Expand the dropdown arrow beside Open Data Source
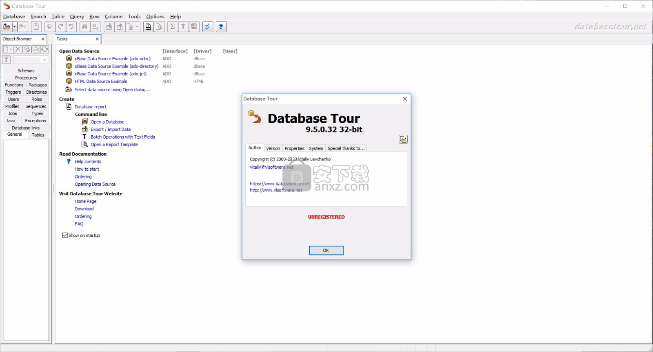This screenshot has height=352, width=653. [x=15, y=27]
